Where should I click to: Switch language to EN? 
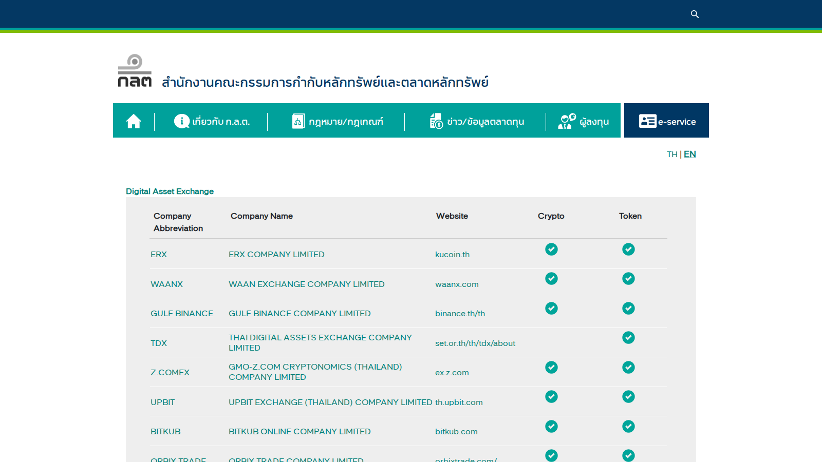point(690,154)
